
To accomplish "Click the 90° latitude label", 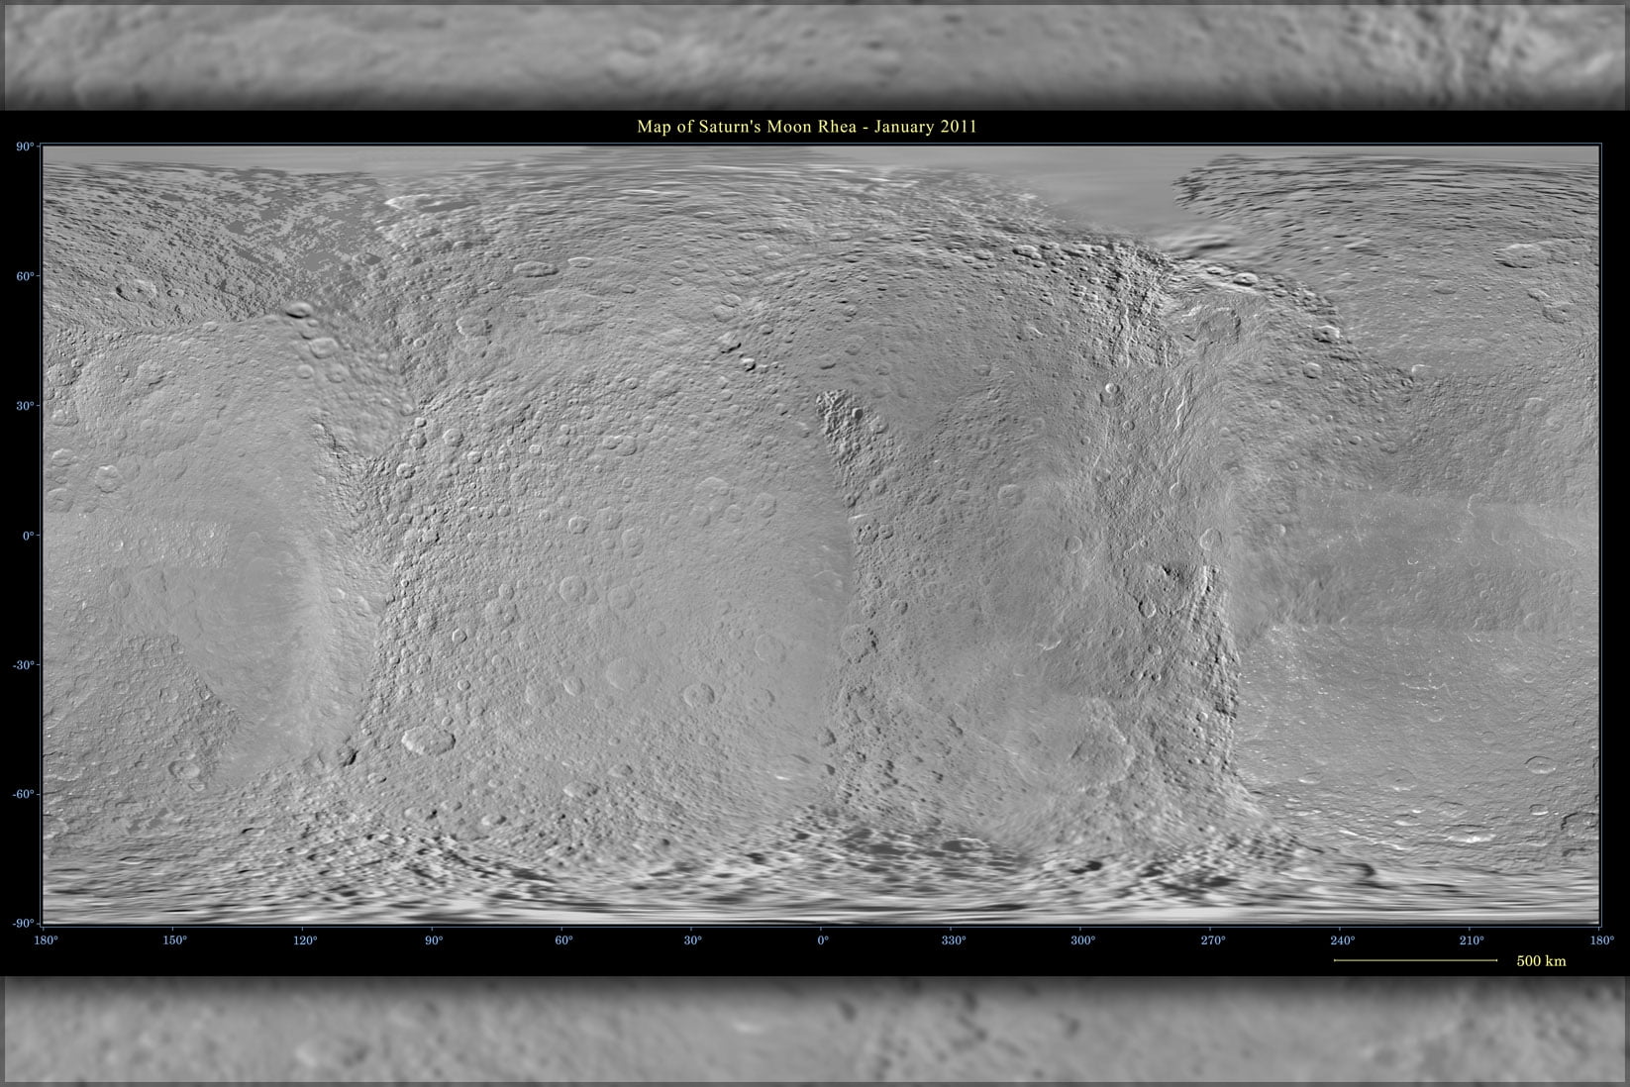I will coord(28,146).
